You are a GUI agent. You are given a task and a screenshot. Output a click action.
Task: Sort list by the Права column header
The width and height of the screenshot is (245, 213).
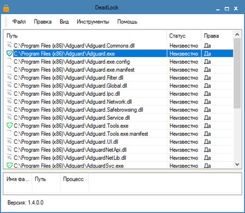[217, 35]
